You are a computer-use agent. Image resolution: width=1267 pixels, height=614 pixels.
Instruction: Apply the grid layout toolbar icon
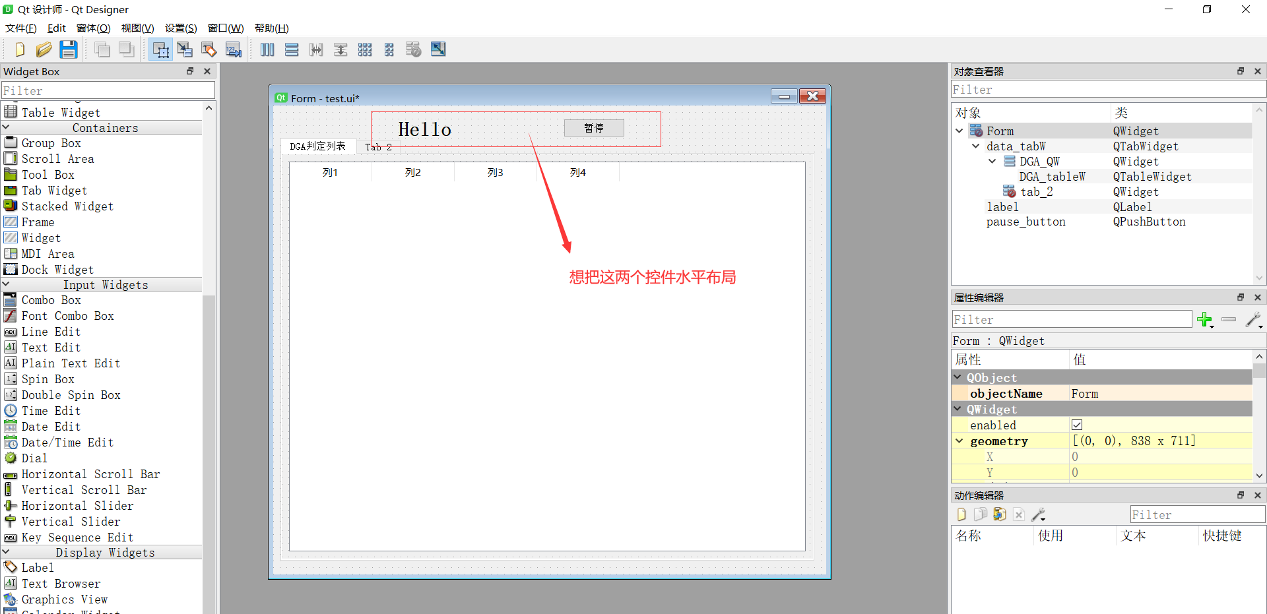(364, 49)
